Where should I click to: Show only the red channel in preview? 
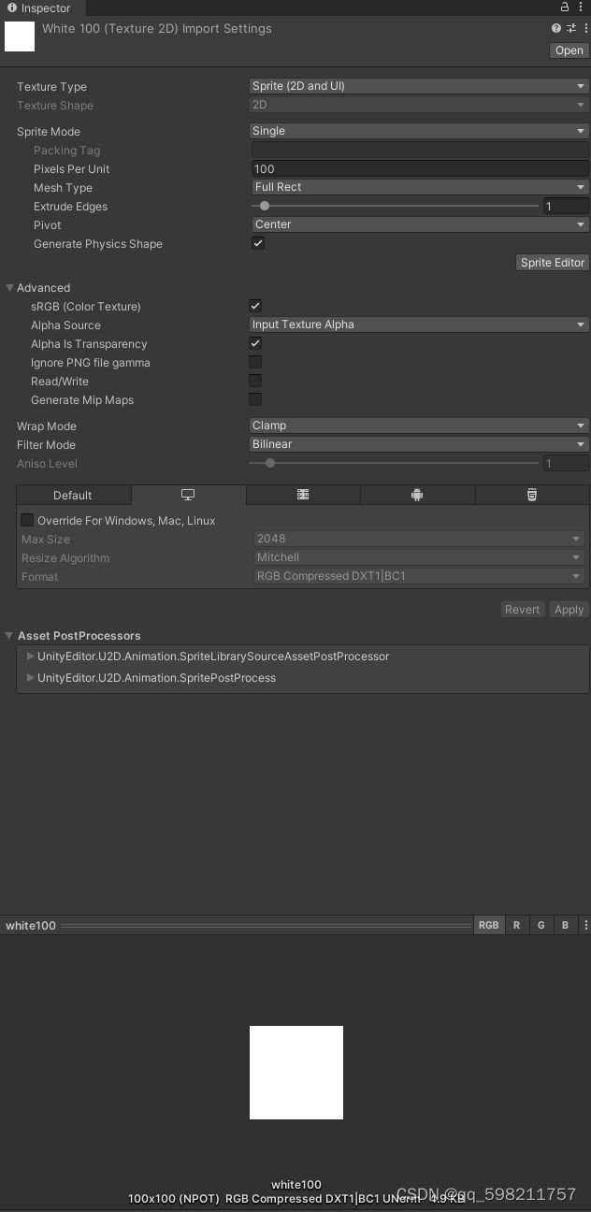coord(516,925)
